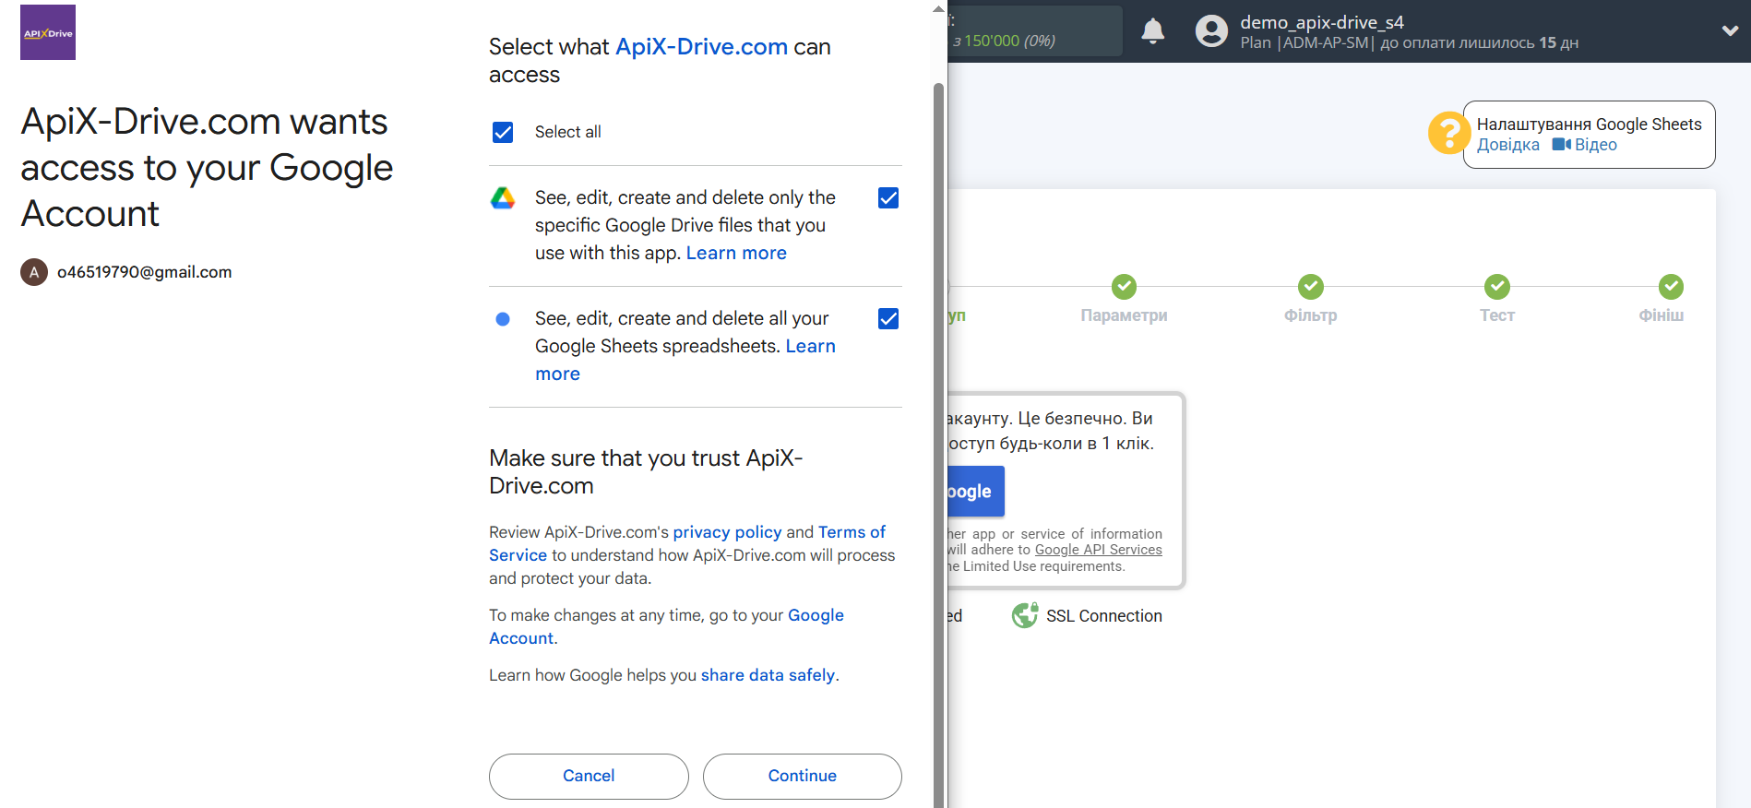Click the blue dot Sheets permission icon
Image resolution: width=1751 pixels, height=808 pixels.
[503, 319]
